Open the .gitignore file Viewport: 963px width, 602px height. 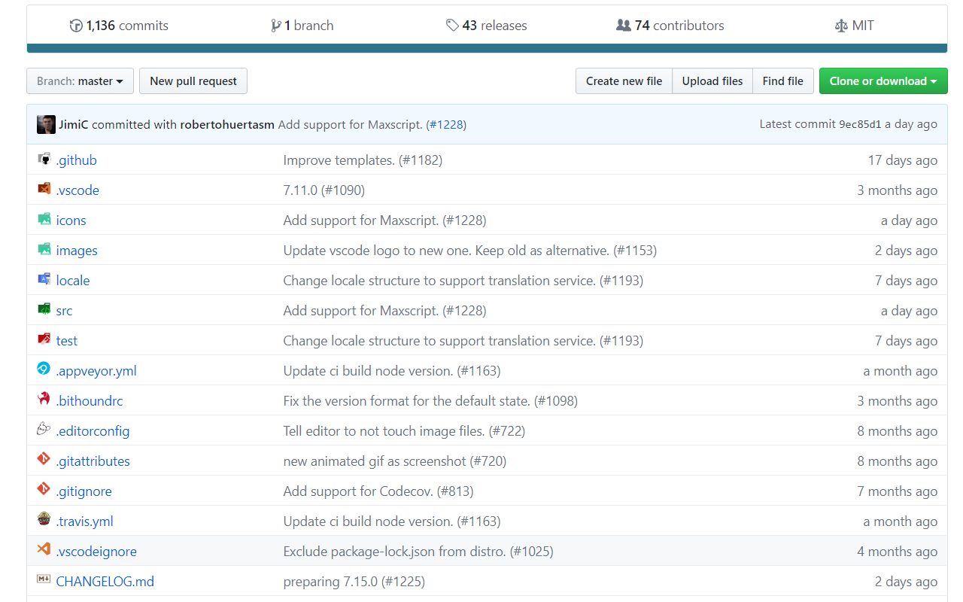coord(84,491)
